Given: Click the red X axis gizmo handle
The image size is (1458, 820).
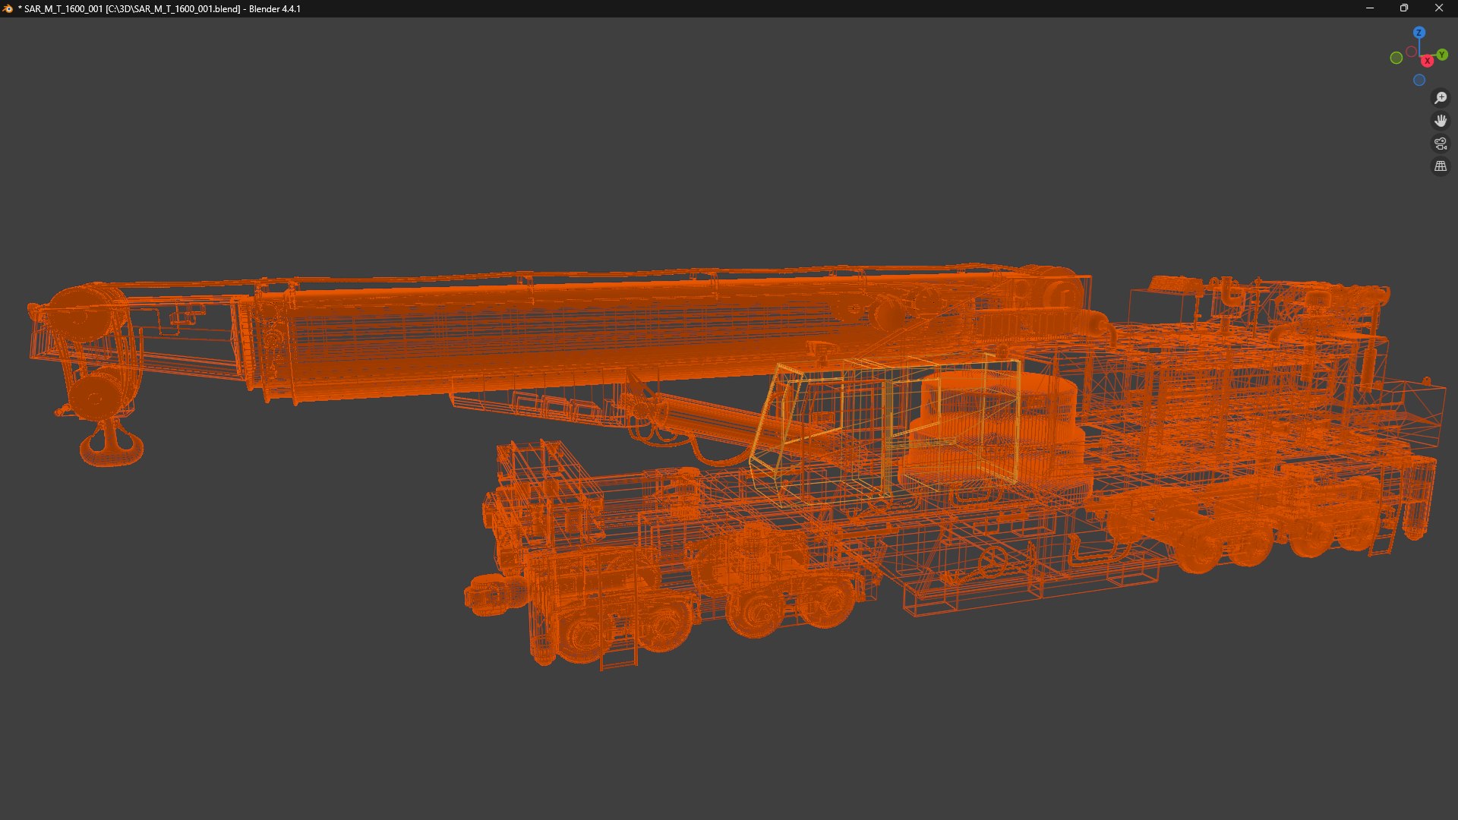Looking at the screenshot, I should tap(1428, 61).
